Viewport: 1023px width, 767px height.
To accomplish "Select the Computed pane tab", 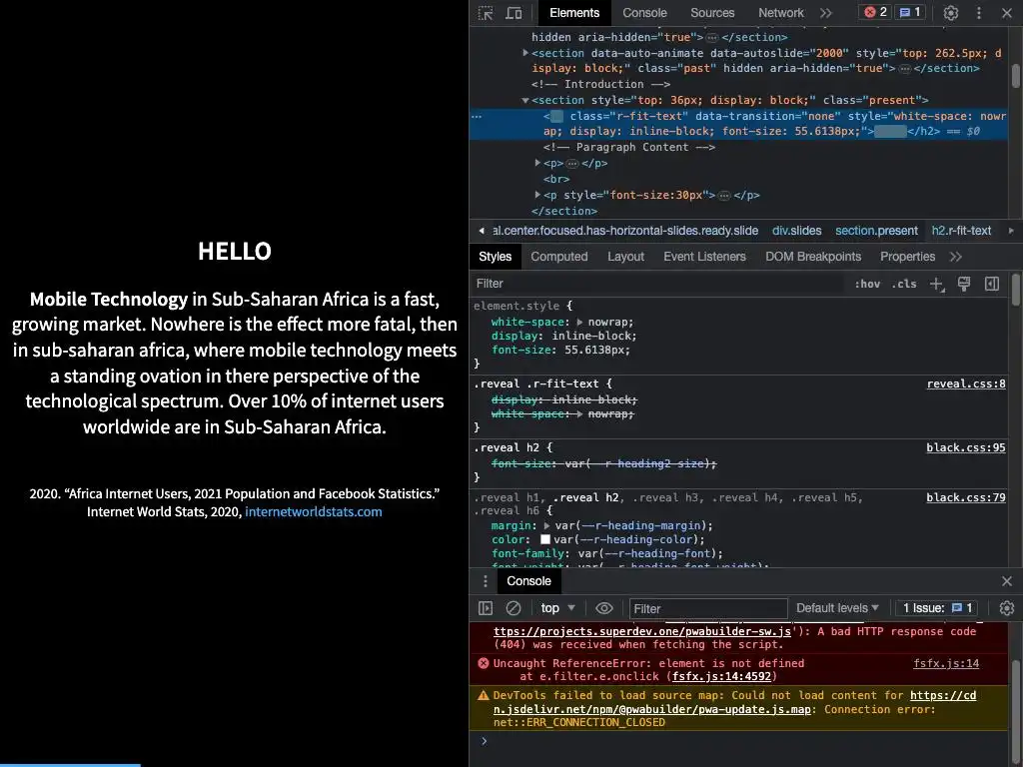I will pyautogui.click(x=559, y=257).
